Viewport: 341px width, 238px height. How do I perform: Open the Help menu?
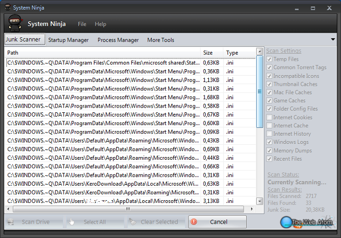click(x=100, y=24)
